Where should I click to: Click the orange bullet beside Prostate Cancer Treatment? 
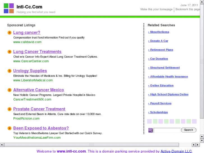click(10, 109)
